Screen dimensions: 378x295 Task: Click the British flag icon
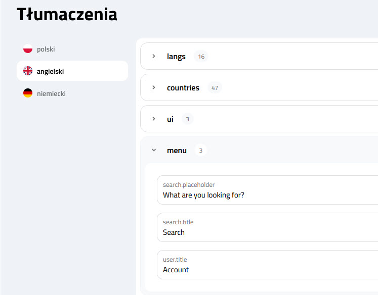(28, 71)
